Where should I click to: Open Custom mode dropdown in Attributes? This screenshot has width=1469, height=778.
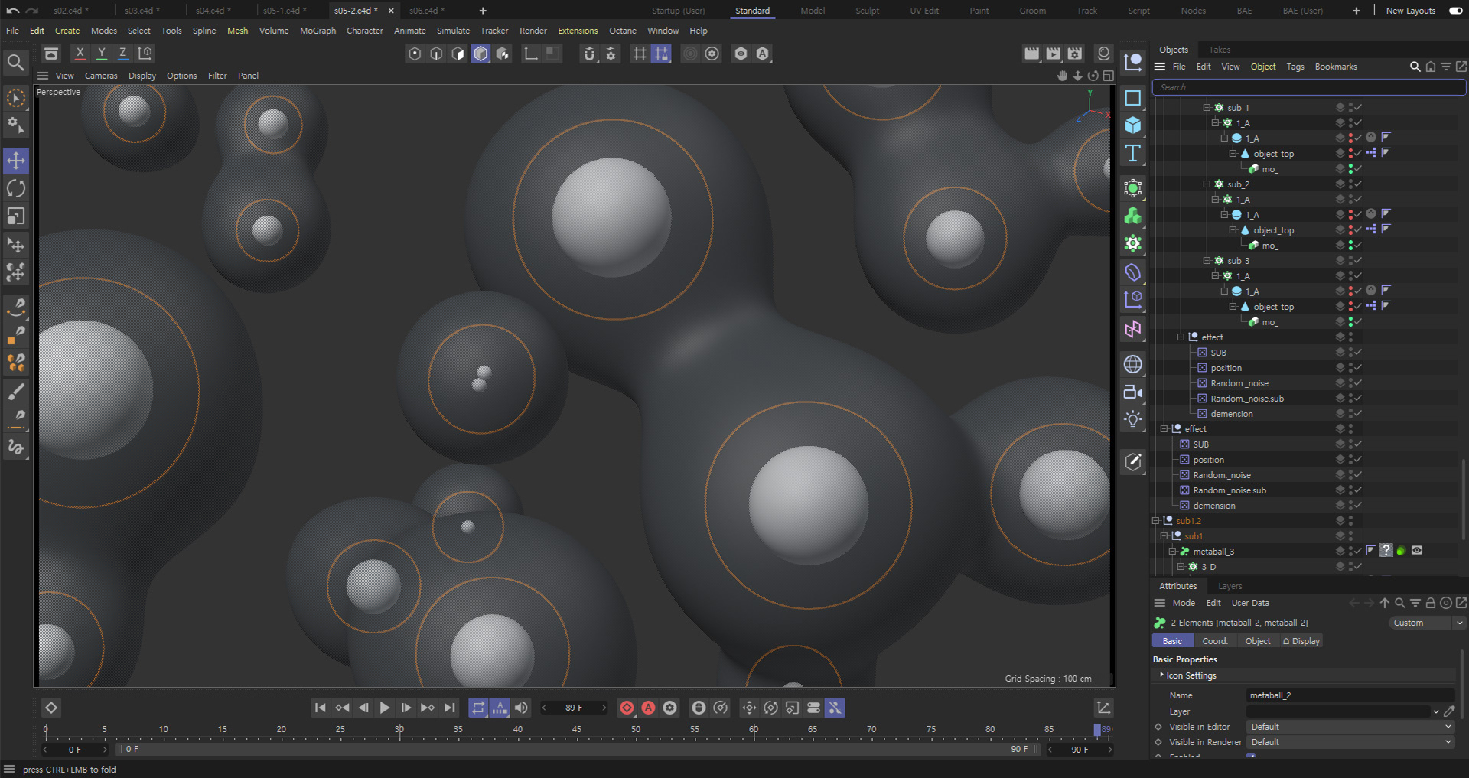(x=1427, y=623)
